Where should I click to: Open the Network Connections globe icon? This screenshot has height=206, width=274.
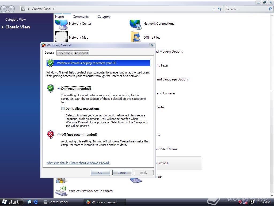click(x=135, y=24)
